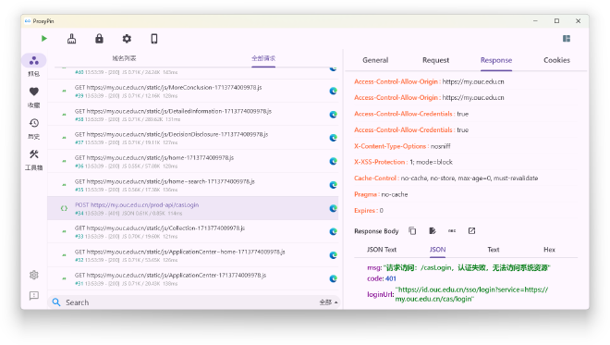Viewport: 610px width, 345px height.
Task: Click Edge browser icon on casLogin row
Action: 333,208
